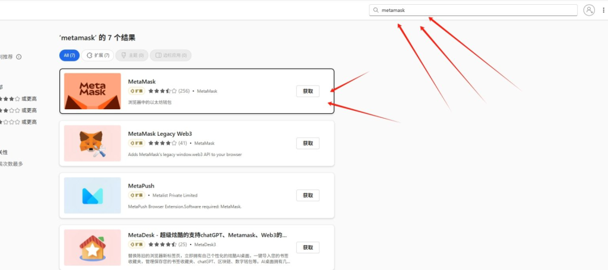Click the magnifier icon in the search box
Viewport: 608px width, 270px height.
click(x=375, y=11)
